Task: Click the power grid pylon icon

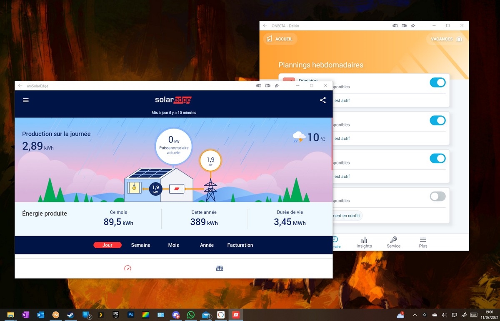Action: point(210,190)
